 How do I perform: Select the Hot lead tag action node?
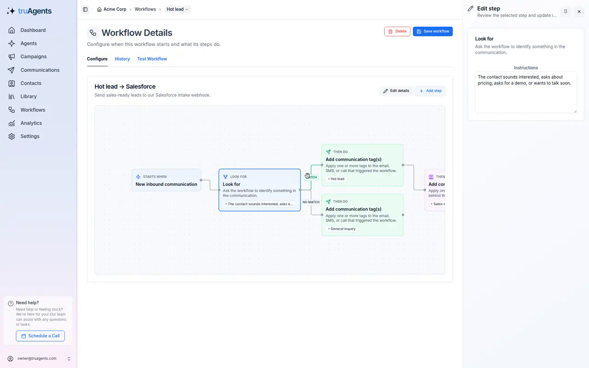click(x=362, y=165)
